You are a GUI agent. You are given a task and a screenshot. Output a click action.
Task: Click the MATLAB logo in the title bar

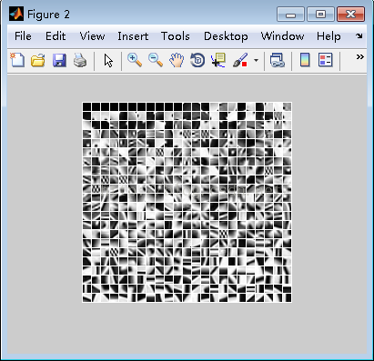point(16,14)
